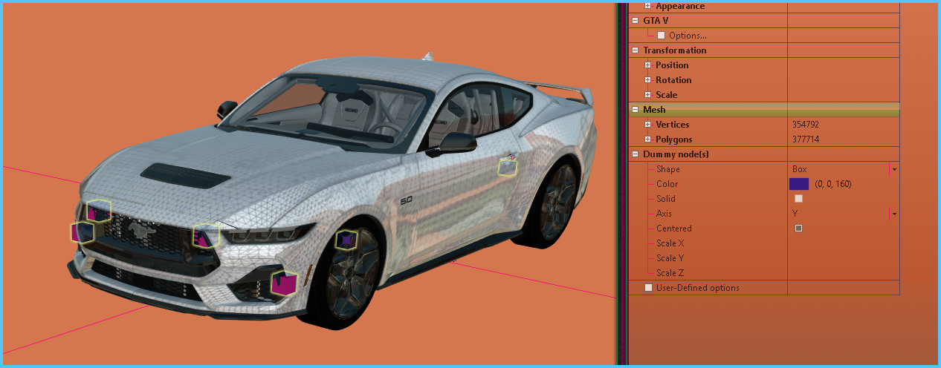Screen dimensions: 941x368
Task: Enable the User-Defined options checkbox
Action: [648, 288]
